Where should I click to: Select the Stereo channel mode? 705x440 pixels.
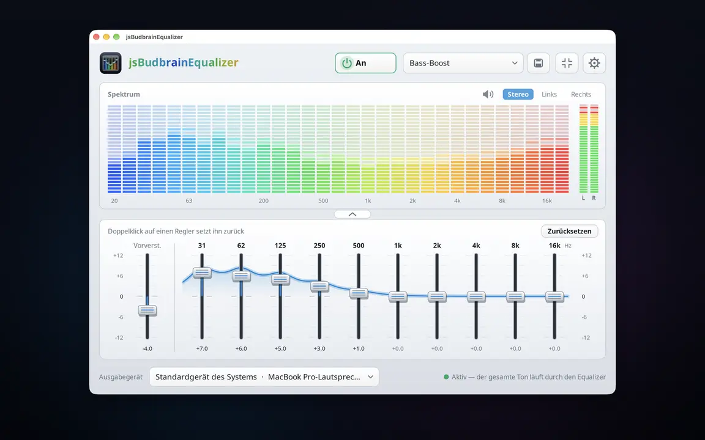click(x=518, y=94)
